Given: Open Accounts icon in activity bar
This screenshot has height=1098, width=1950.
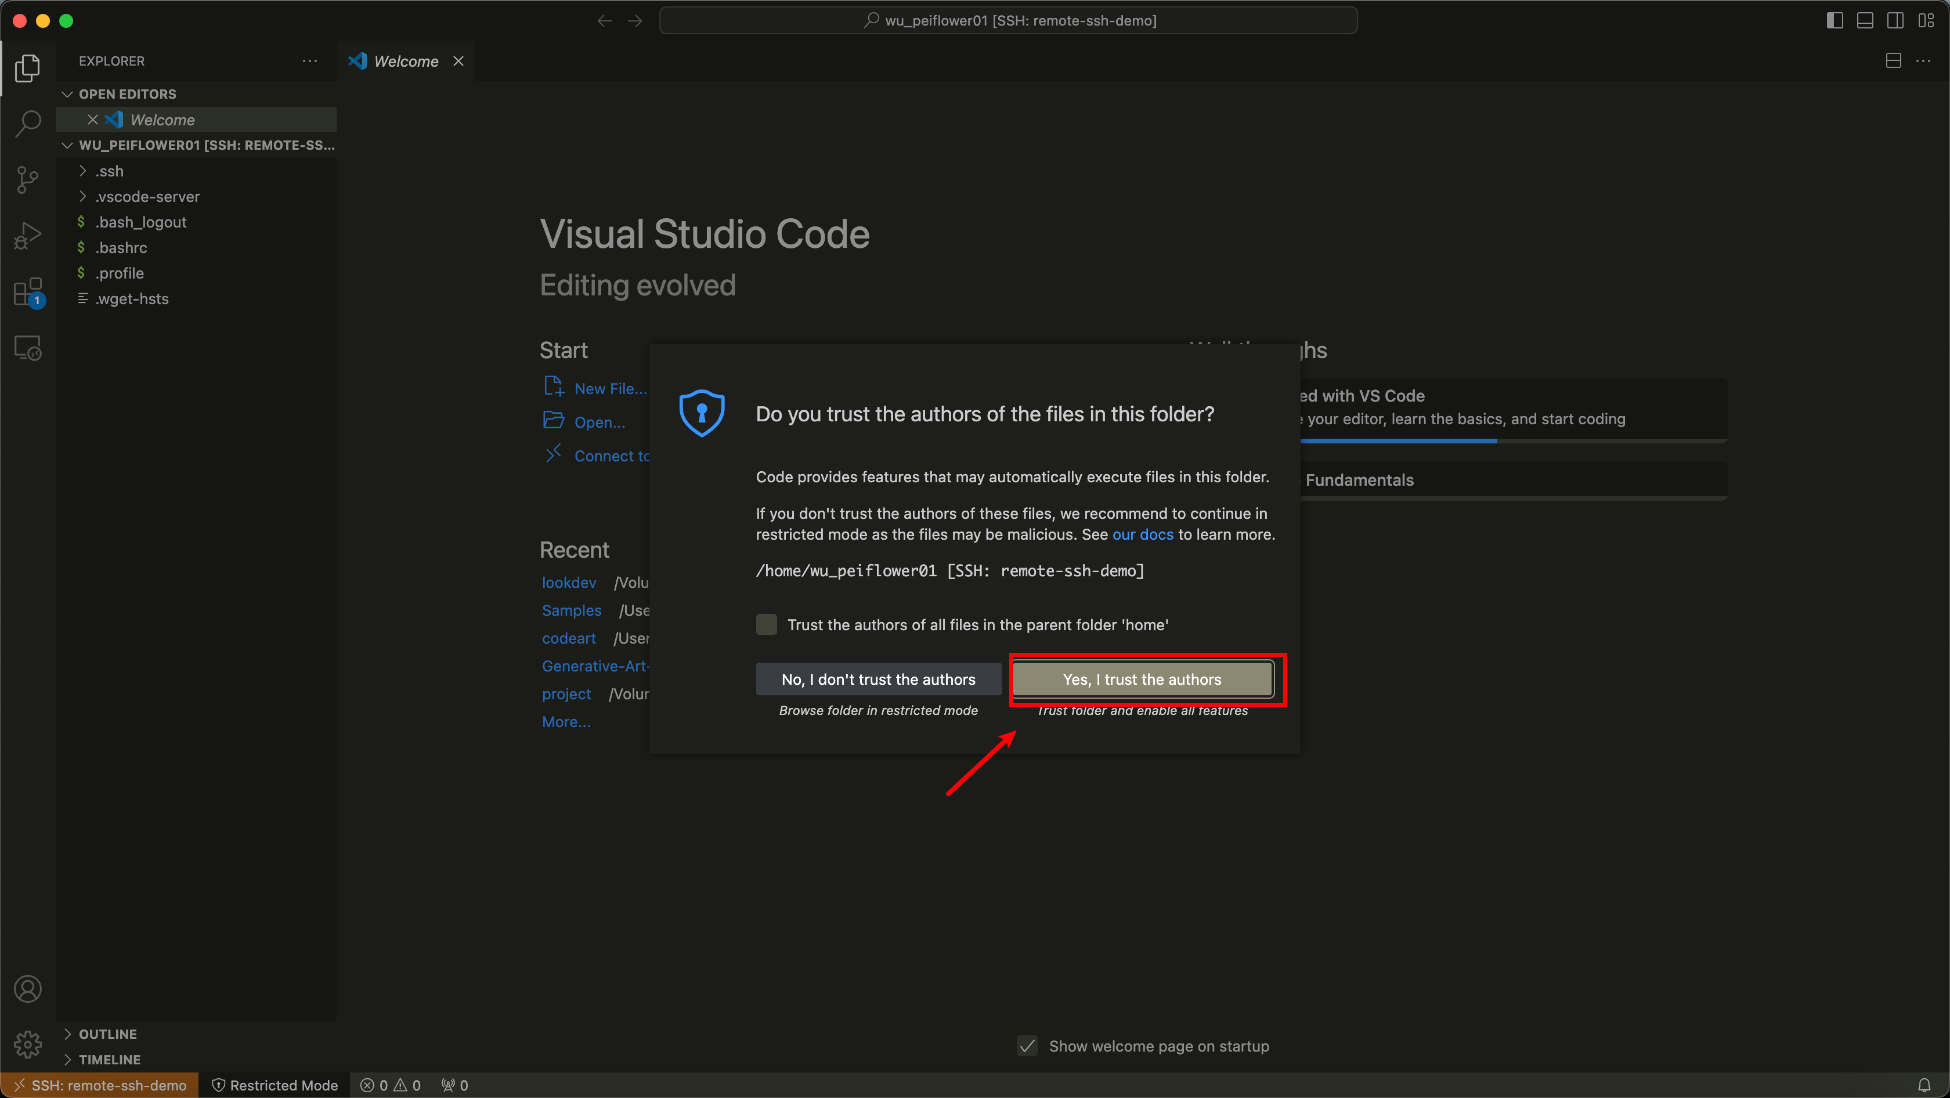Looking at the screenshot, I should pyautogui.click(x=28, y=989).
